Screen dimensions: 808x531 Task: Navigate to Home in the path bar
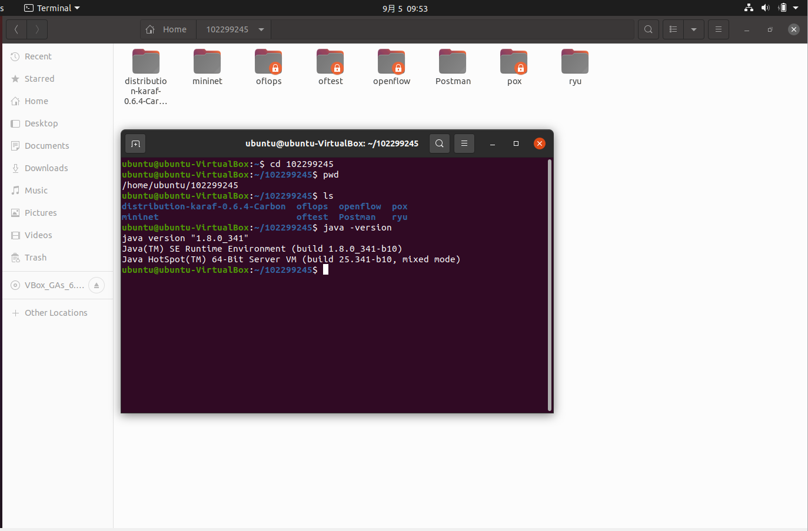[x=168, y=29]
